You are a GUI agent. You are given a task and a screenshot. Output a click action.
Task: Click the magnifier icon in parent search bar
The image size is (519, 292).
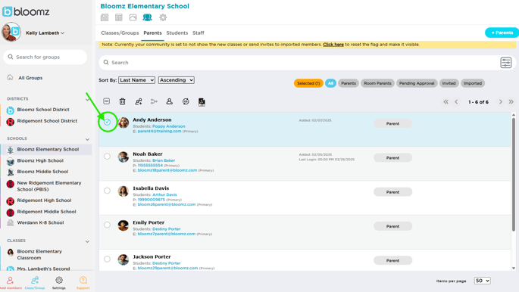coord(106,63)
